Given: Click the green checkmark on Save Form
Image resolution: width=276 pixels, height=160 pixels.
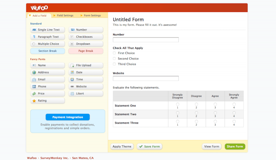Looking at the screenshot, I should coord(141,147).
